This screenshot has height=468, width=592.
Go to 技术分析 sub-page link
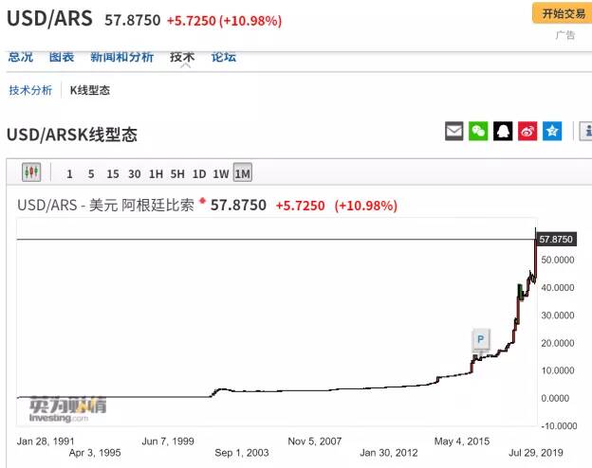click(30, 90)
